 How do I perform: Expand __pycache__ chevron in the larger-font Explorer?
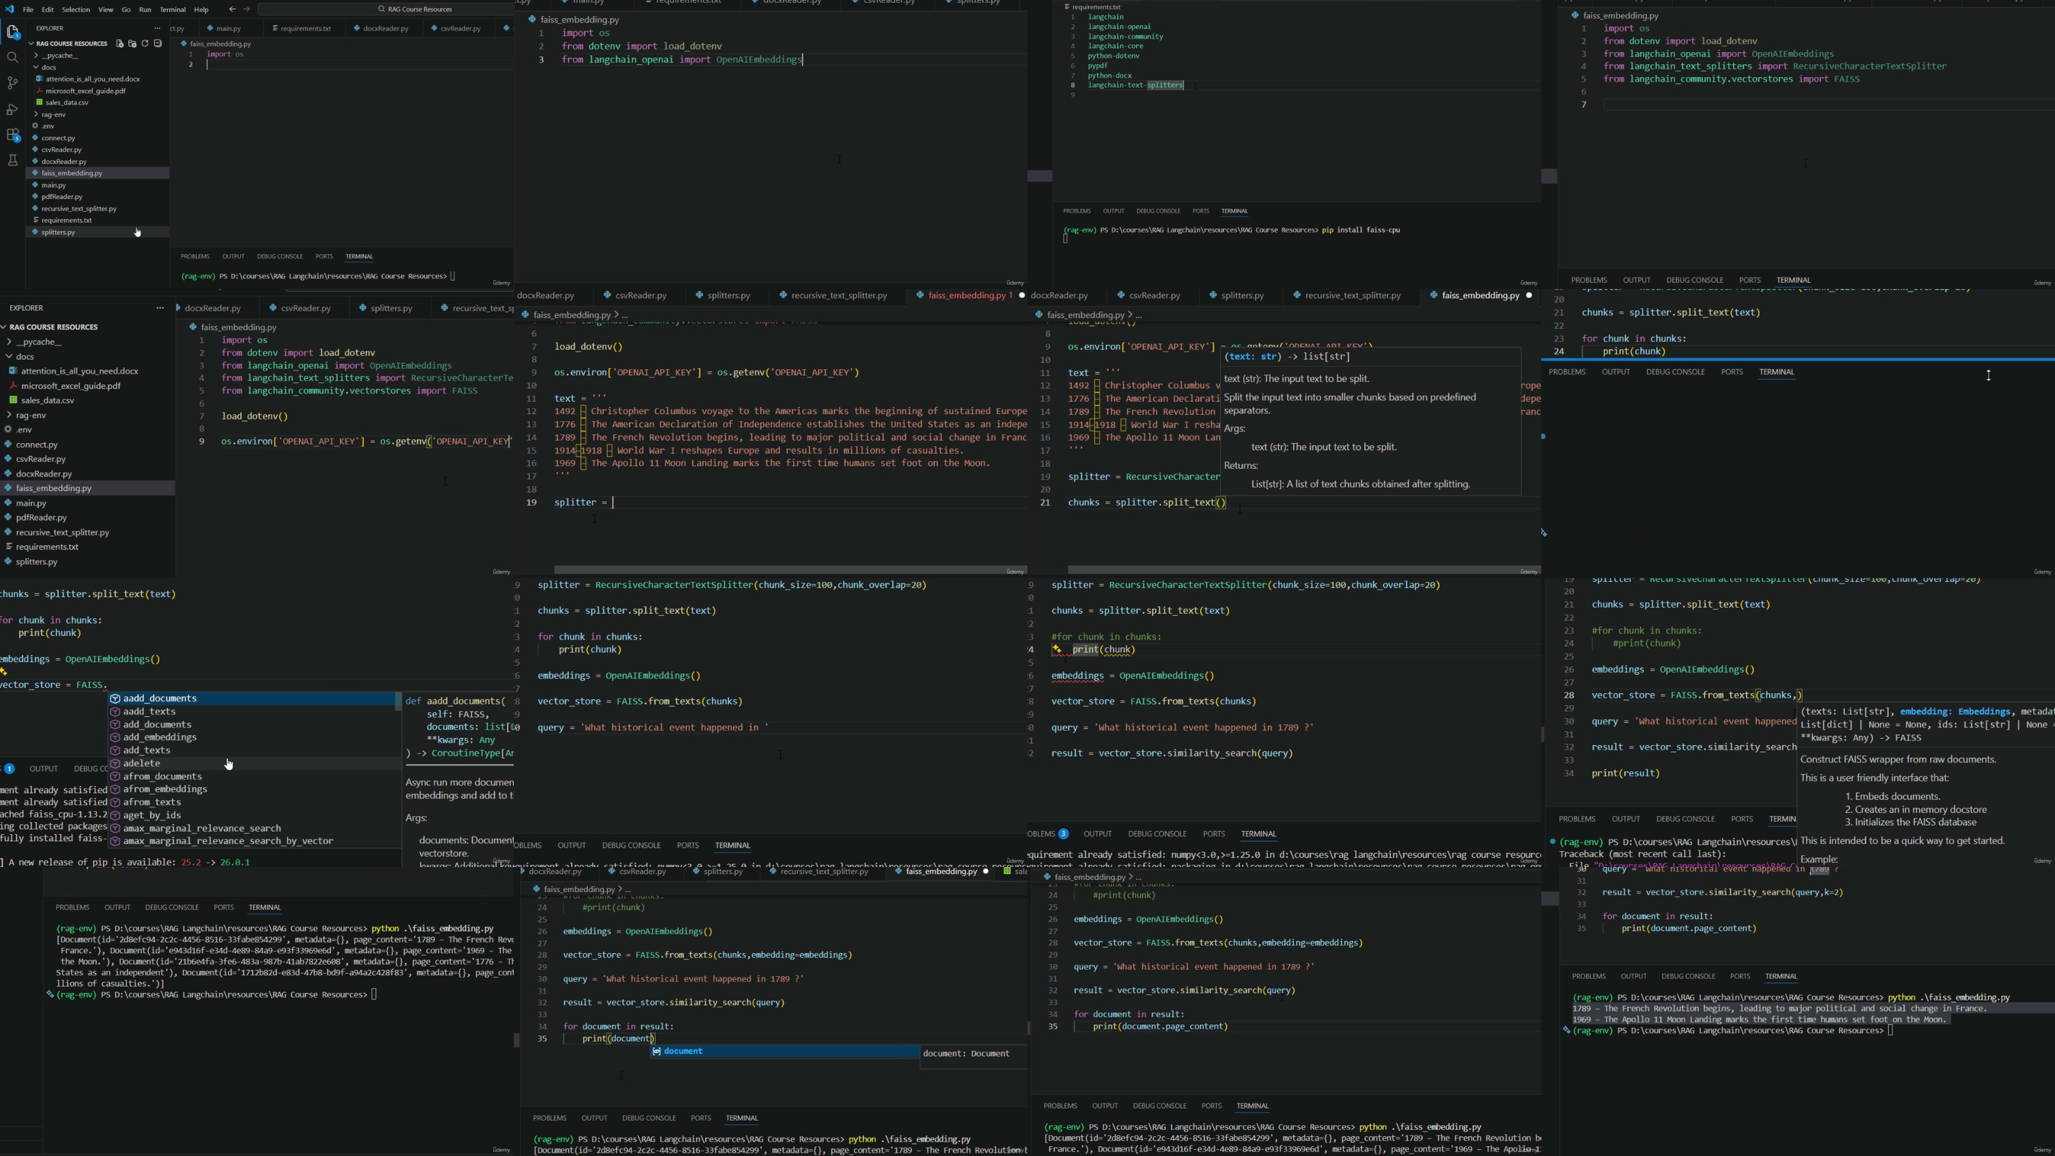pos(9,342)
